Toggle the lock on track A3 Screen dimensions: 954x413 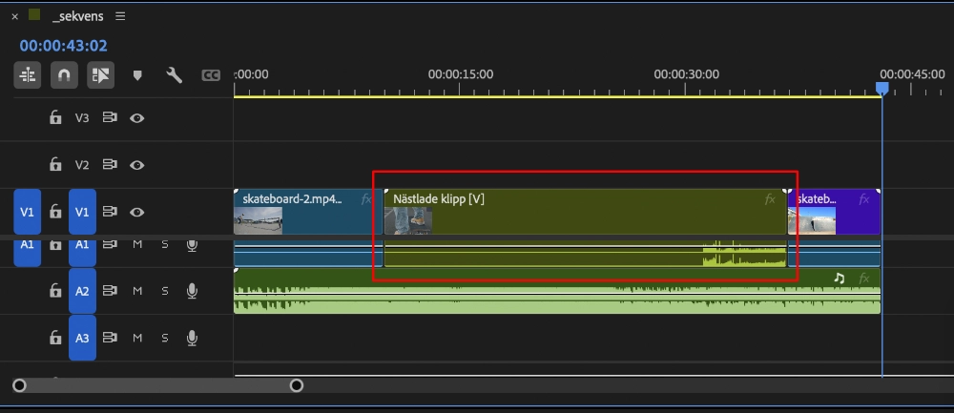point(55,338)
